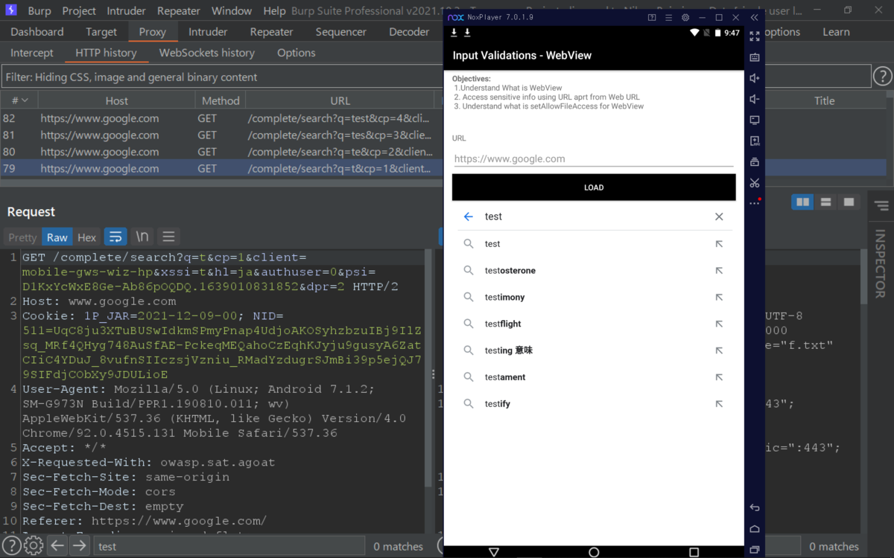Show non-printable characters with \n button
This screenshot has width=894, height=558.
click(142, 237)
